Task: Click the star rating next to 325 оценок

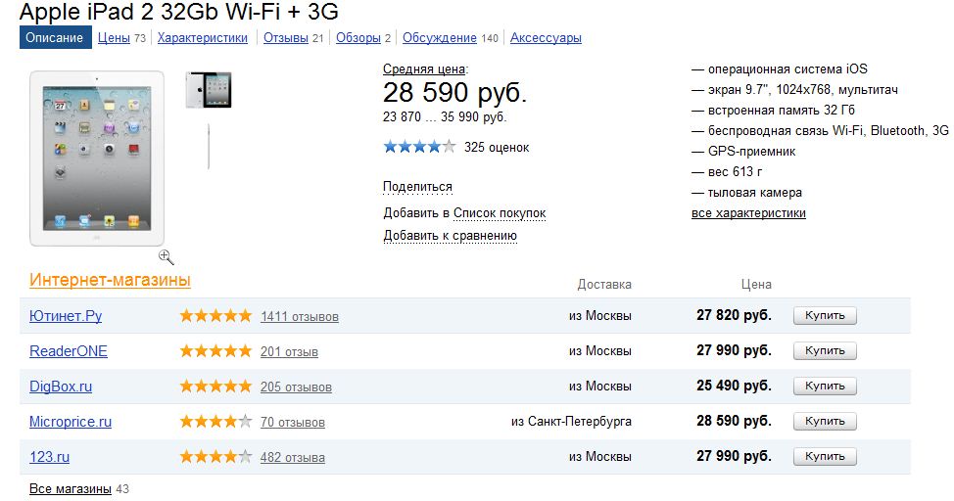Action: pos(419,147)
